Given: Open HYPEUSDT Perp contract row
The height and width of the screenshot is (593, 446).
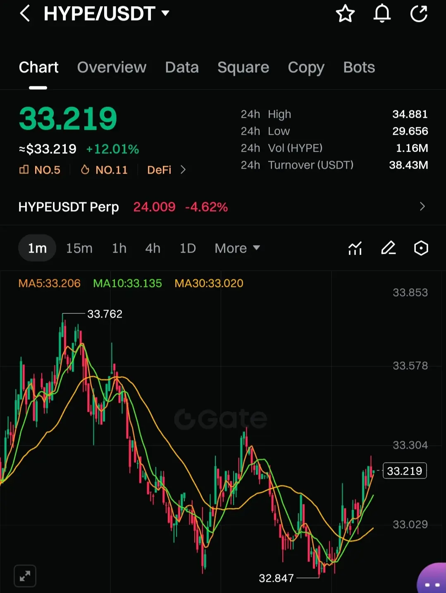Looking at the screenshot, I should click(223, 207).
